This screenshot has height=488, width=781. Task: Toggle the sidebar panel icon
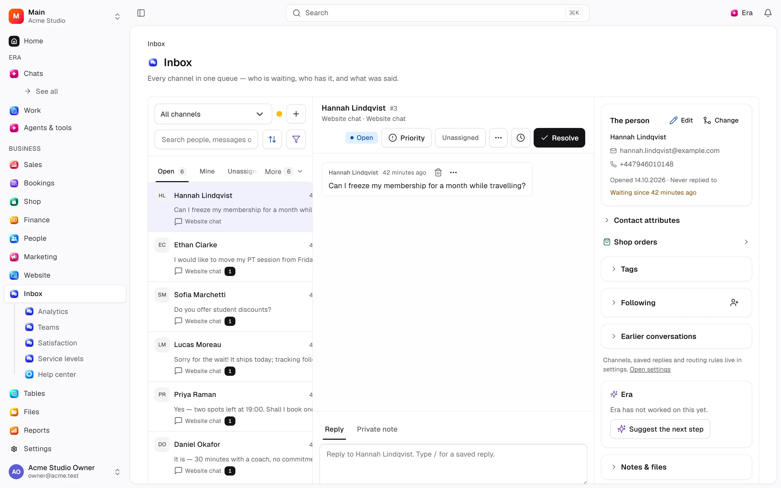tap(141, 13)
